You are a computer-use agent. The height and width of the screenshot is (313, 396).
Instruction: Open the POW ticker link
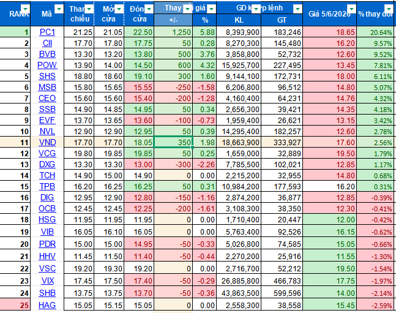coord(47,65)
